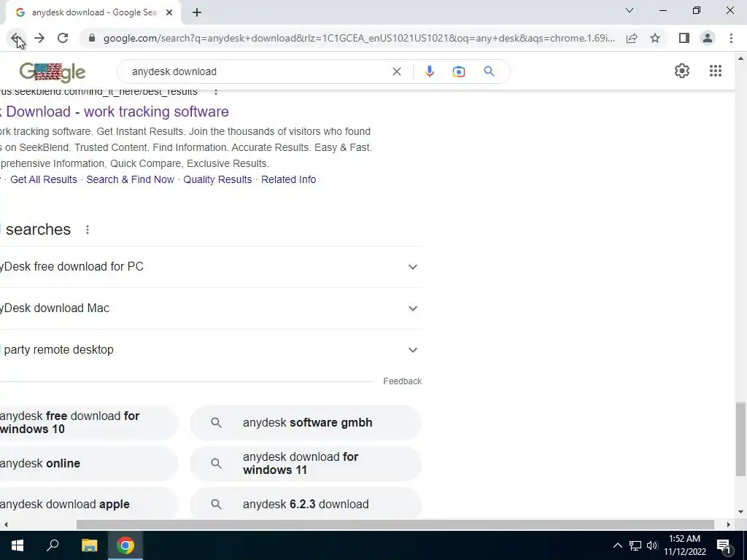Image resolution: width=747 pixels, height=560 pixels.
Task: Open Chrome side panel icon
Action: 684,38
